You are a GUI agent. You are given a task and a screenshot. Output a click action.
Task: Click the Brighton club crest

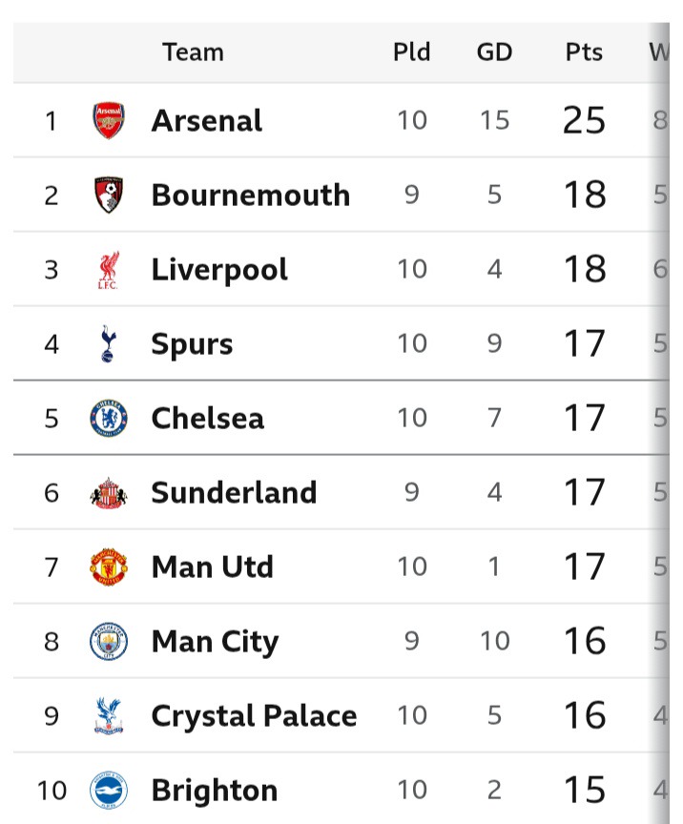(x=109, y=791)
